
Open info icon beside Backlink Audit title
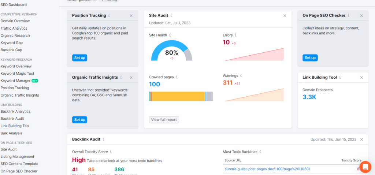[103, 139]
